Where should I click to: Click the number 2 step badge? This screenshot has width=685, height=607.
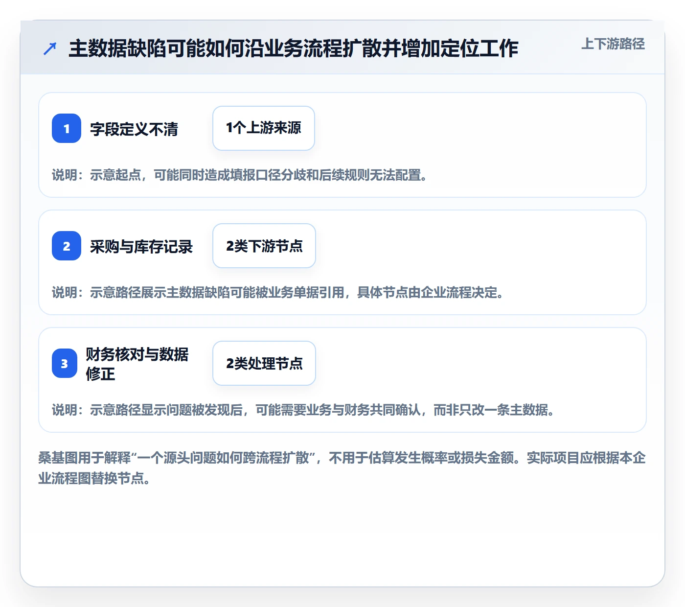click(x=67, y=246)
